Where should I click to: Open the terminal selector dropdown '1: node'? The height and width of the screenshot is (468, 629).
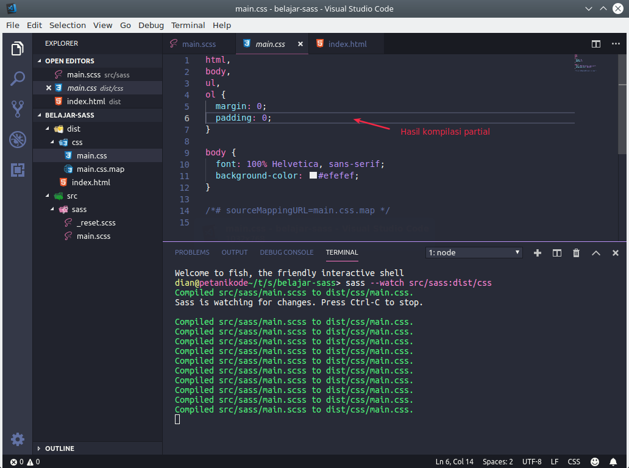tap(474, 252)
